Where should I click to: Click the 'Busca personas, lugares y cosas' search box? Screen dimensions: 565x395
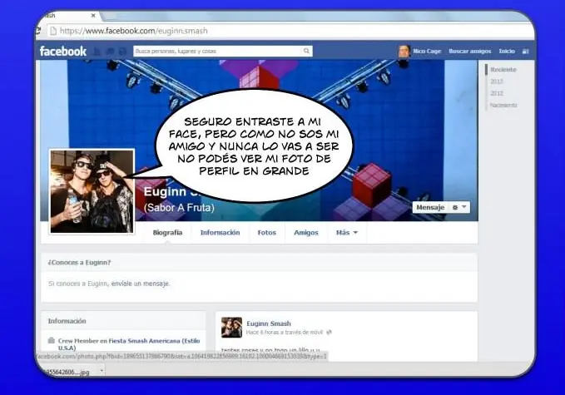point(223,51)
